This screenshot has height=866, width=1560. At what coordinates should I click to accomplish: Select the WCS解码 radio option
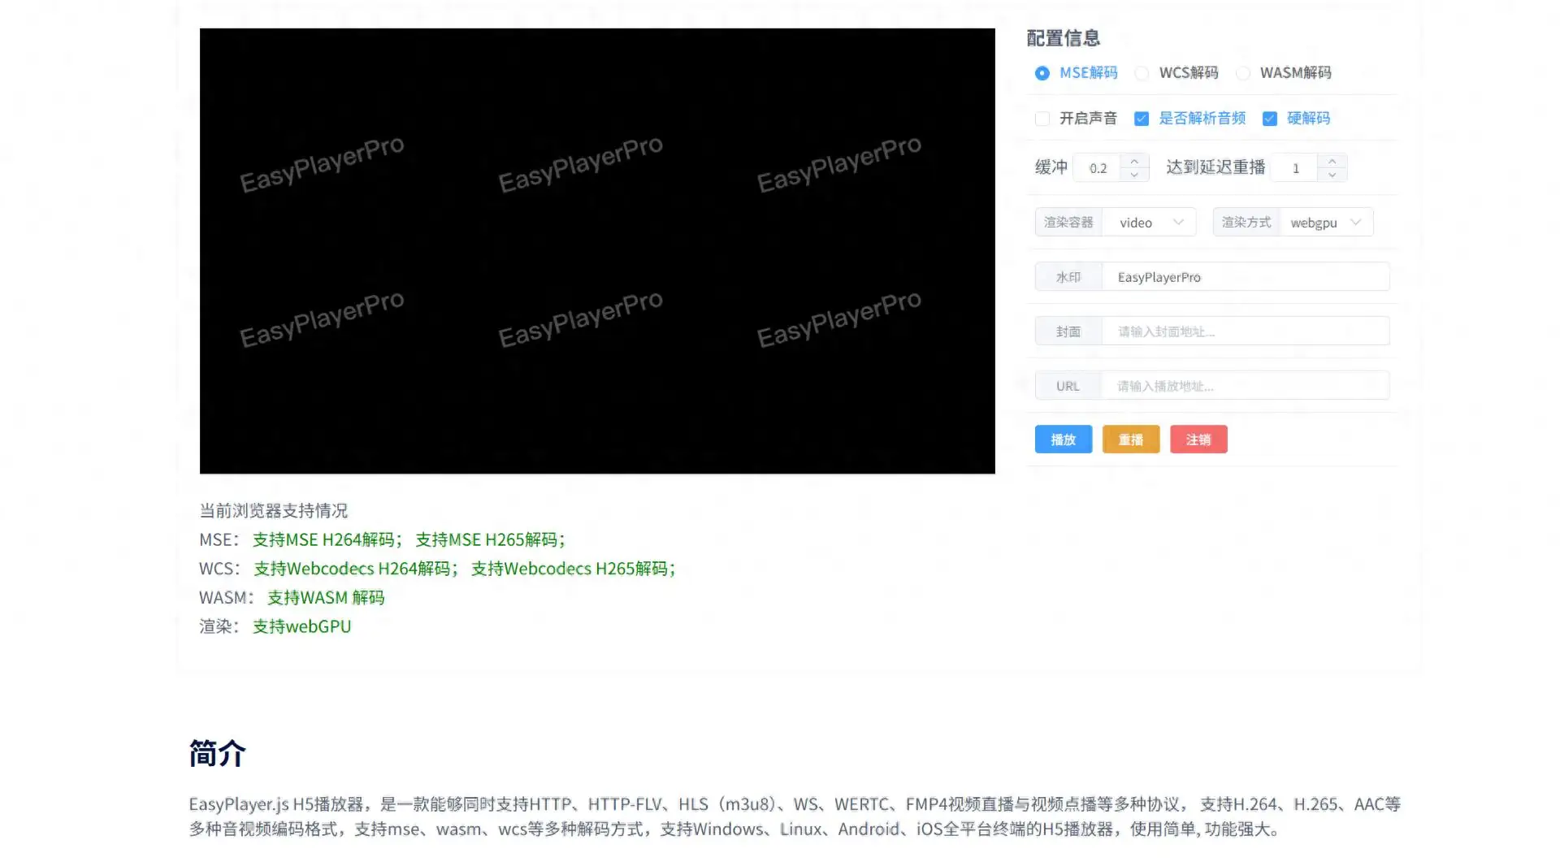point(1142,73)
